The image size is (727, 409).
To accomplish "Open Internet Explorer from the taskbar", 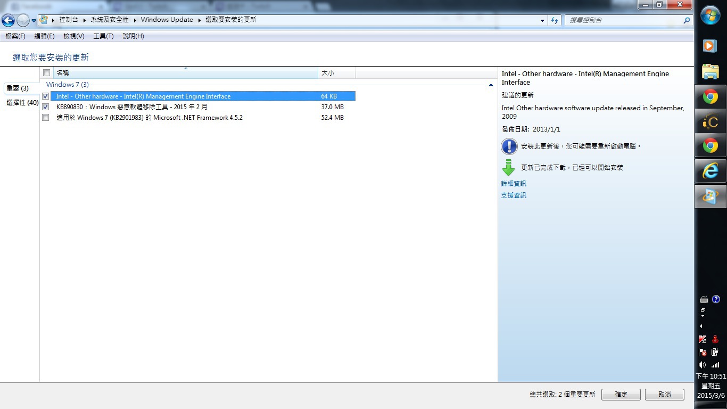I will click(711, 171).
